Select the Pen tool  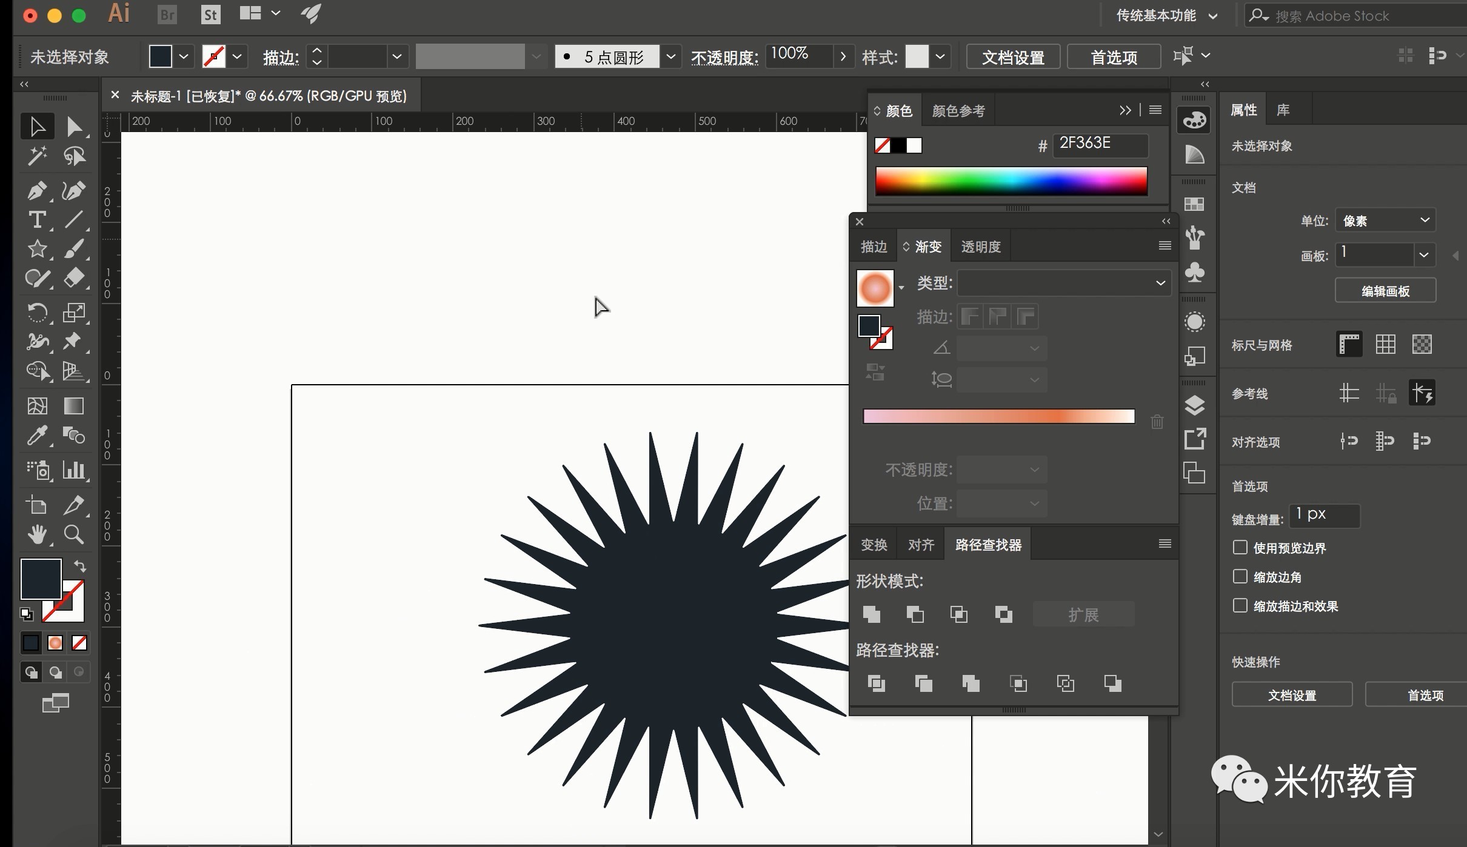[x=37, y=190]
